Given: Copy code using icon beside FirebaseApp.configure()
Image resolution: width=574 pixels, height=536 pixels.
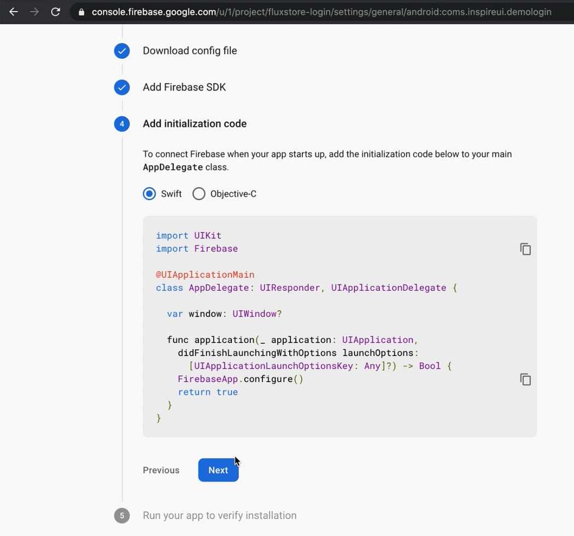Looking at the screenshot, I should pos(525,379).
